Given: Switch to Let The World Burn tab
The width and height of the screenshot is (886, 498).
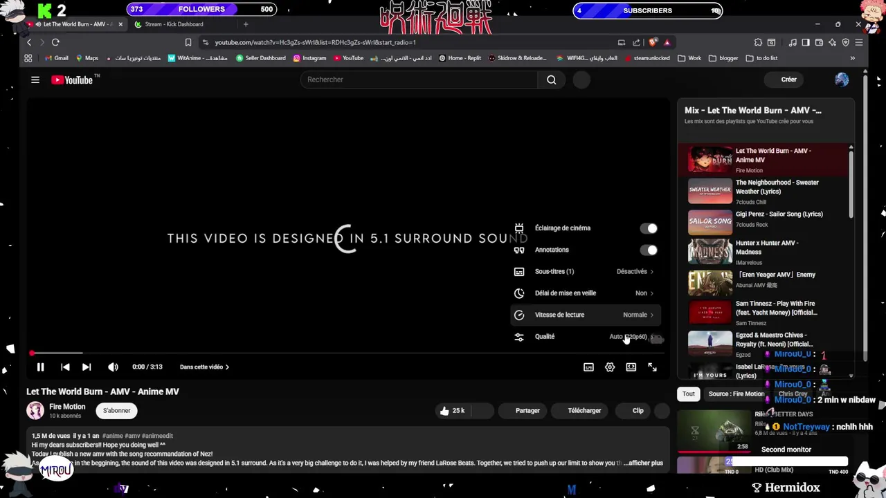Looking at the screenshot, I should 75,24.
